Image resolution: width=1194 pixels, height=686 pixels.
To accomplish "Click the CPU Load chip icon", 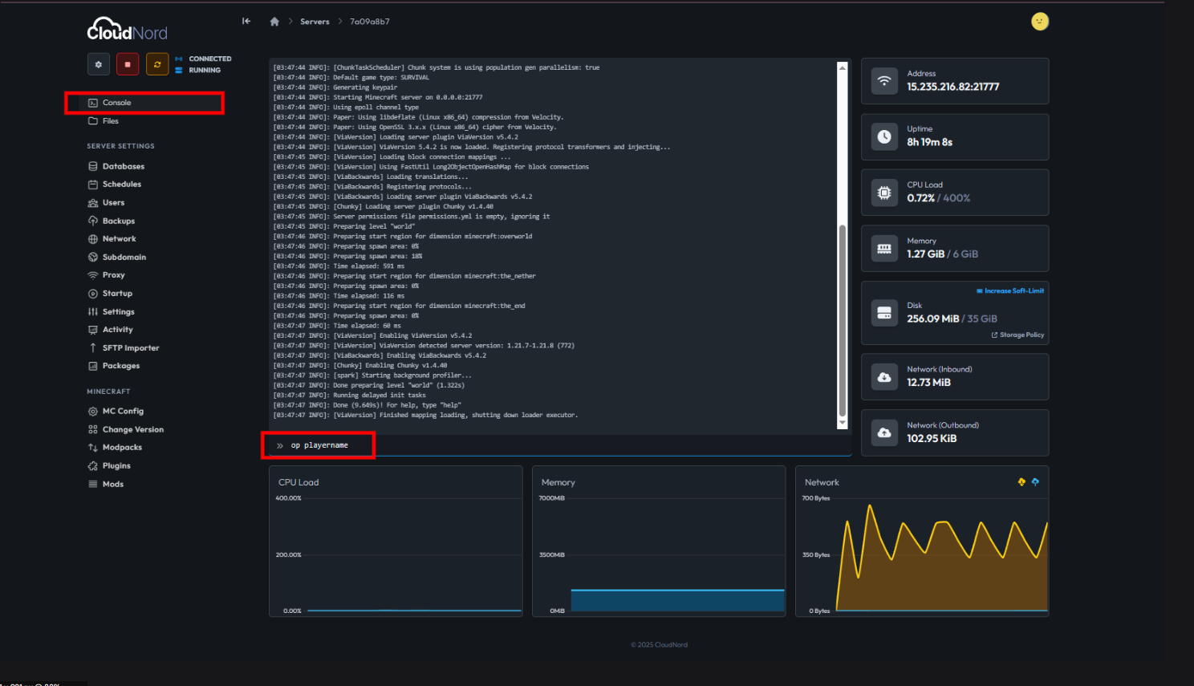I will pyautogui.click(x=884, y=193).
